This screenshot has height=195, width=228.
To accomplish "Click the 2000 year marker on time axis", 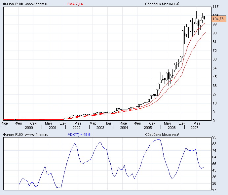I will click(29, 127).
